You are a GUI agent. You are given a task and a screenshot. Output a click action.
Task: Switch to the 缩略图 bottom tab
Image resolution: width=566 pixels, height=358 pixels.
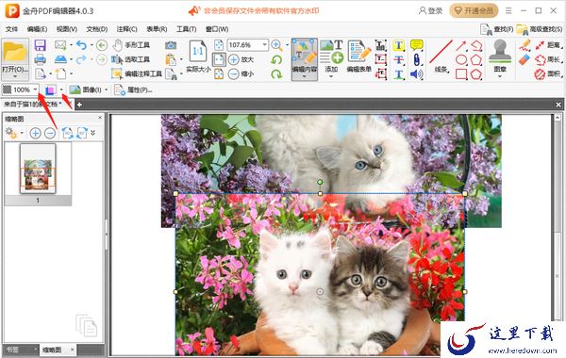(52, 350)
